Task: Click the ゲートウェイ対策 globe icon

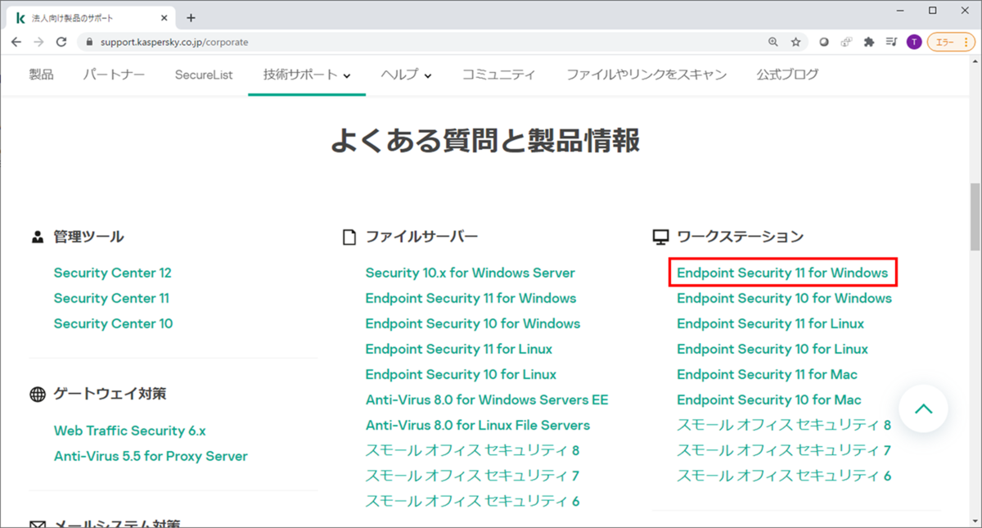Action: [x=38, y=394]
